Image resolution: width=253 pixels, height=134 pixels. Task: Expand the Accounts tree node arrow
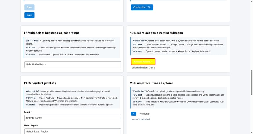click(x=134, y=114)
